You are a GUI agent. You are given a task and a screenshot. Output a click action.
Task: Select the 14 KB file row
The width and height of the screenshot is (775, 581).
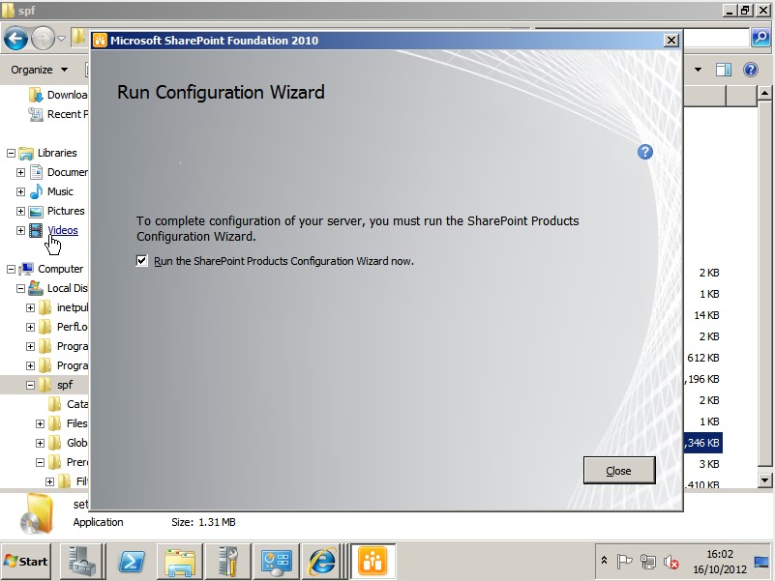pyautogui.click(x=706, y=315)
